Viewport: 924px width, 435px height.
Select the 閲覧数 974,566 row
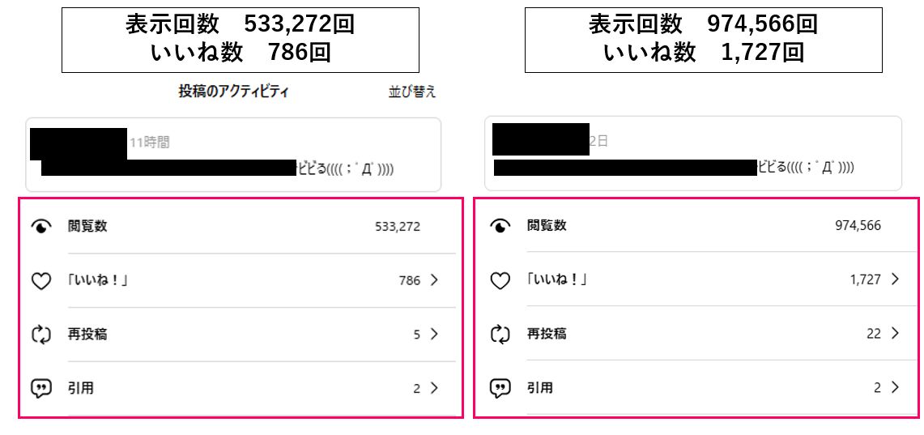696,226
